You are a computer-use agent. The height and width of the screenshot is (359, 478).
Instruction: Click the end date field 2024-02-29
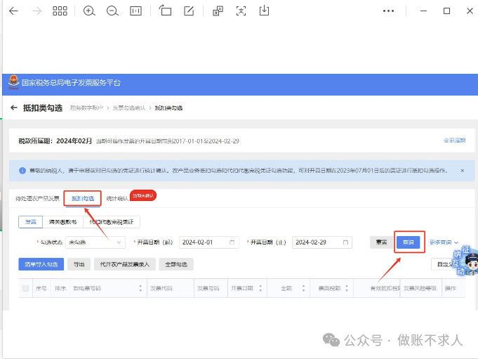[322, 242]
